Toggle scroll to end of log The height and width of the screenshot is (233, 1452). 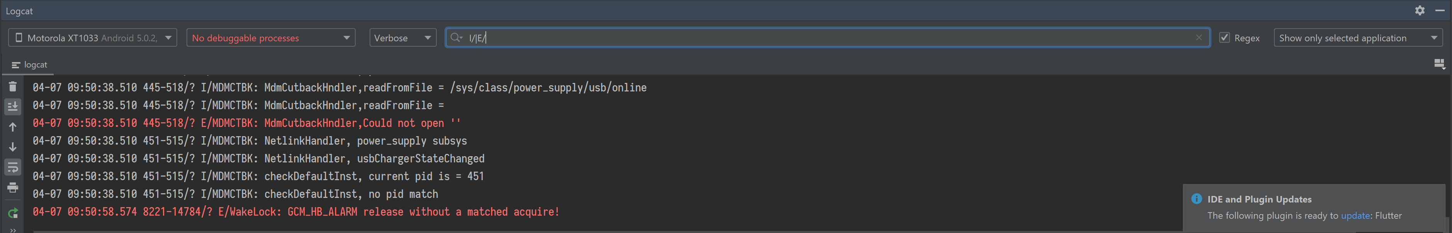click(x=12, y=106)
